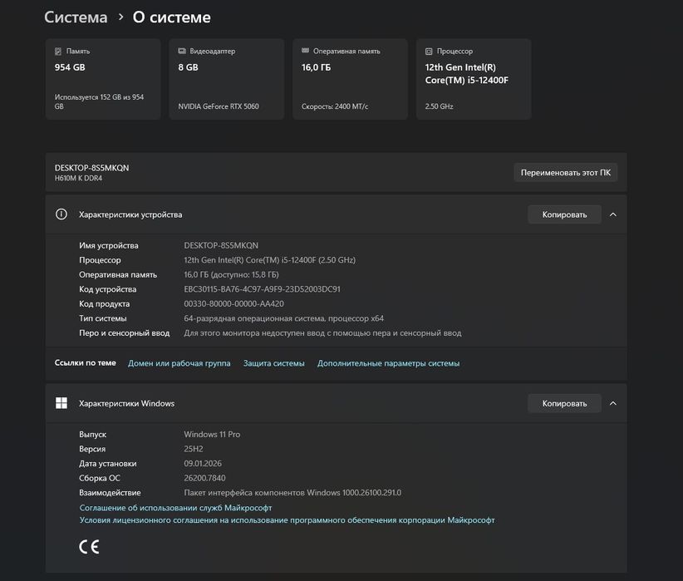
Task: Rename PC with Переименовать этот ПК
Action: 565,173
